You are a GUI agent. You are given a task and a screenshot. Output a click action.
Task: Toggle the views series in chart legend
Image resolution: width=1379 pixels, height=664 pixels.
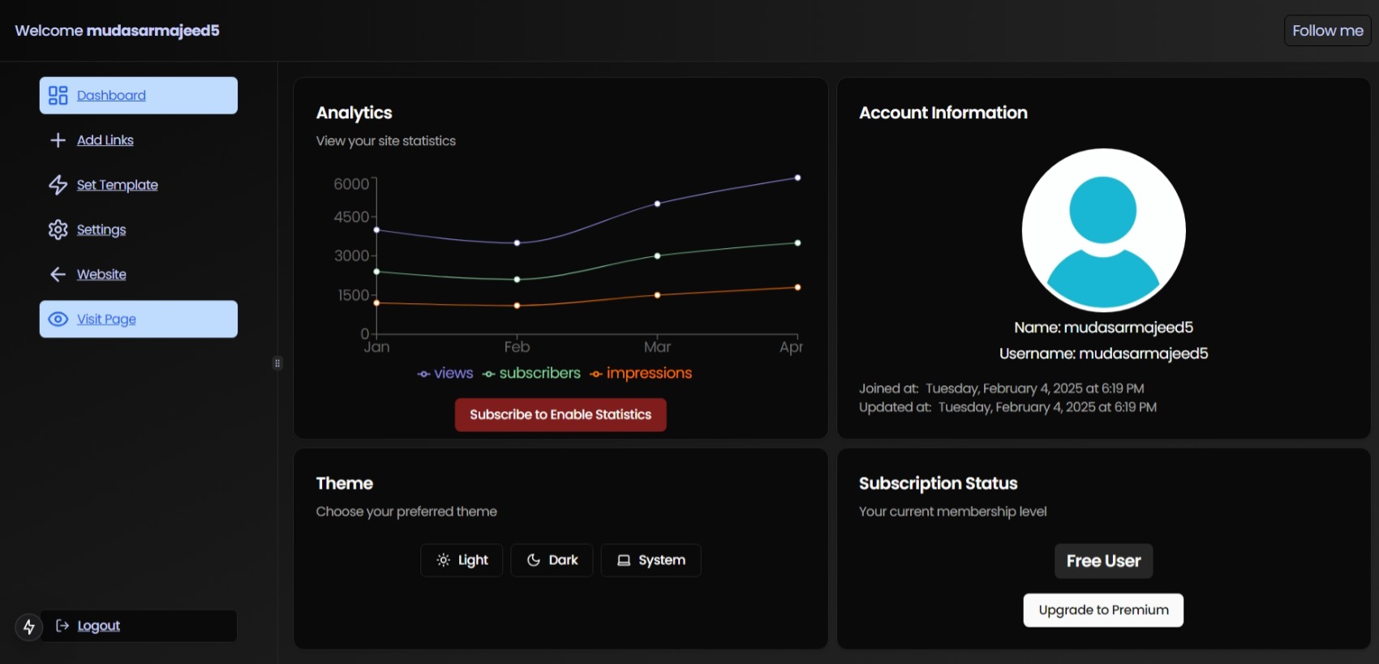(x=445, y=373)
